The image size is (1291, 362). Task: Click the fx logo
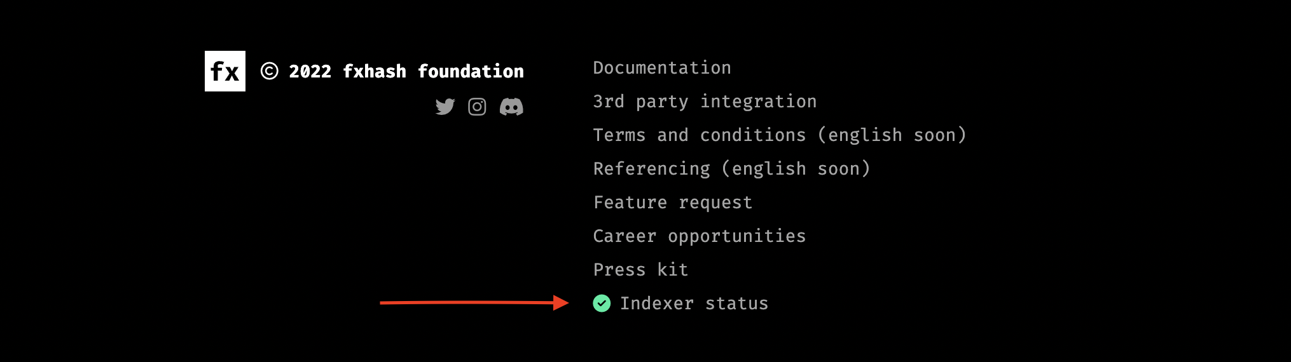[x=225, y=71]
